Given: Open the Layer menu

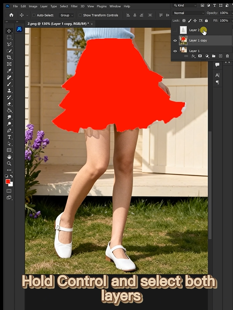Looking at the screenshot, I should [44, 6].
